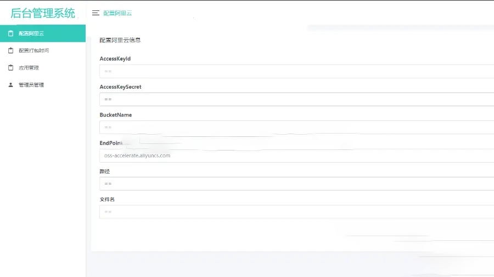The height and width of the screenshot is (277, 494).
Task: Focus the AccessKeyId input field
Action: pos(296,71)
